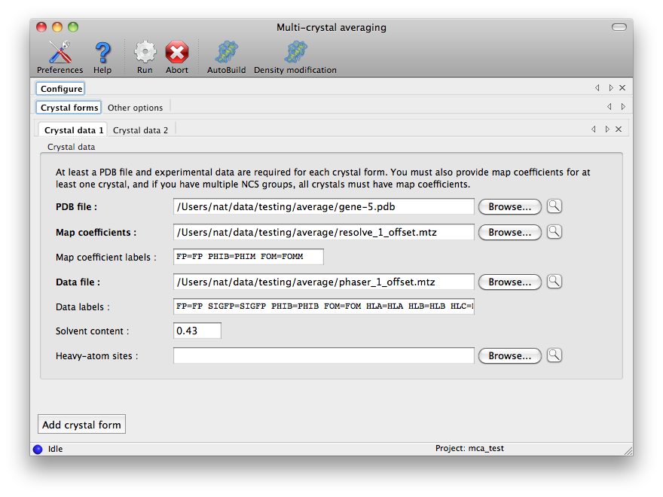This screenshot has height=497, width=663.
Task: Close the Crystal data 1 tab
Action: (619, 130)
